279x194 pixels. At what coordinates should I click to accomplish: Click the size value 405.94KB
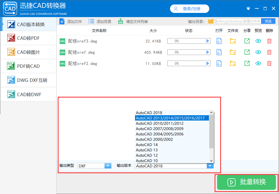[x=153, y=52]
